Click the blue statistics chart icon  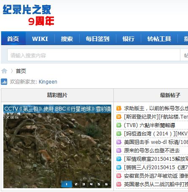tap(4, 82)
